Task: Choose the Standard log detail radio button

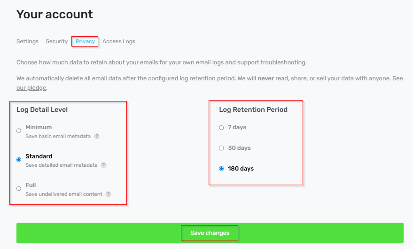Action: [19, 160]
